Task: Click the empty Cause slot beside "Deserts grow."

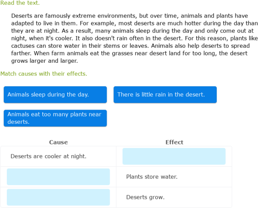Action: 58,197
